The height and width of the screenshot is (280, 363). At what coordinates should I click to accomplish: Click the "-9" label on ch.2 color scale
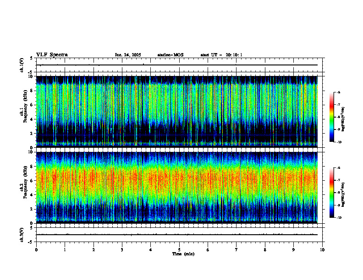[338, 205]
